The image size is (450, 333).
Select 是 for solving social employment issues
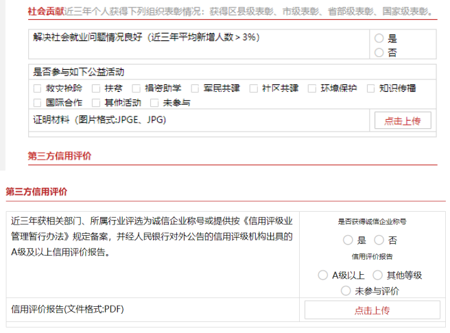tap(379, 39)
